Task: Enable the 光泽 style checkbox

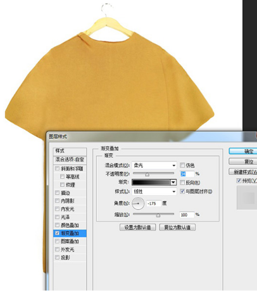Action: click(x=57, y=217)
